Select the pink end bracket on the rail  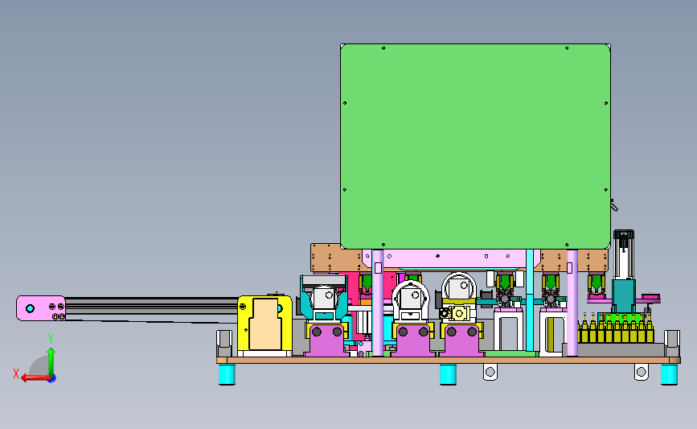(41, 308)
